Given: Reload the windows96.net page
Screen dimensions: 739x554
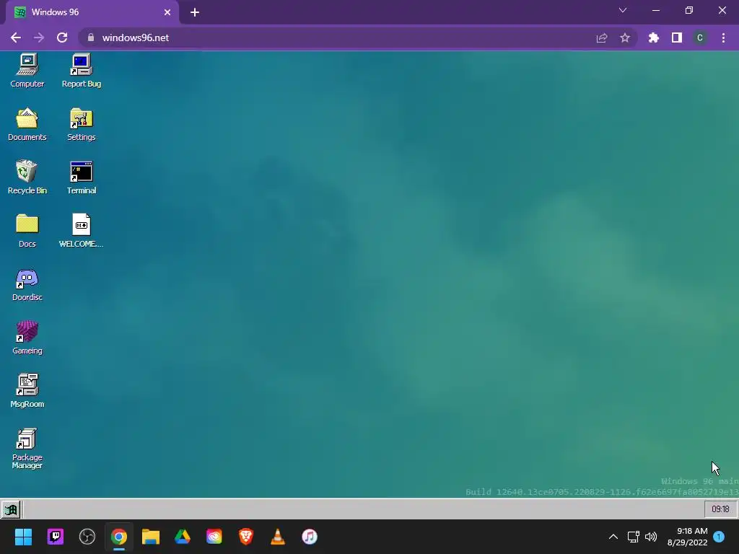Looking at the screenshot, I should click(62, 38).
